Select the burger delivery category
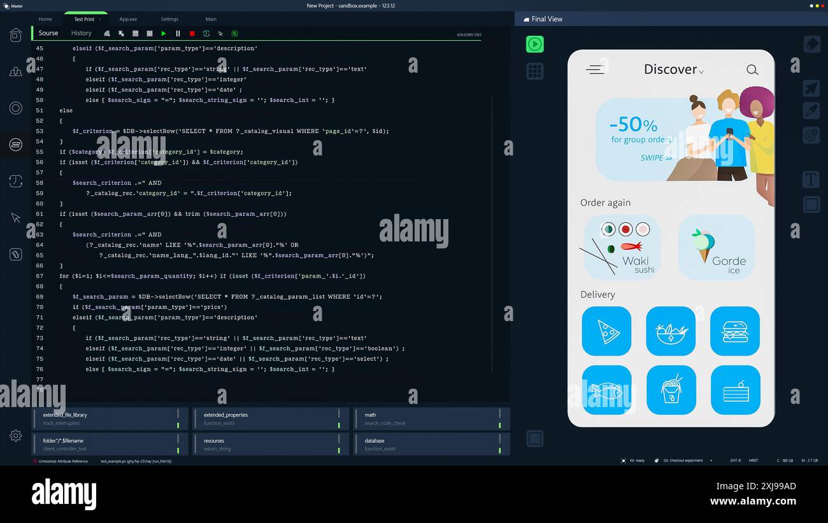Image resolution: width=828 pixels, height=523 pixels. [x=735, y=331]
